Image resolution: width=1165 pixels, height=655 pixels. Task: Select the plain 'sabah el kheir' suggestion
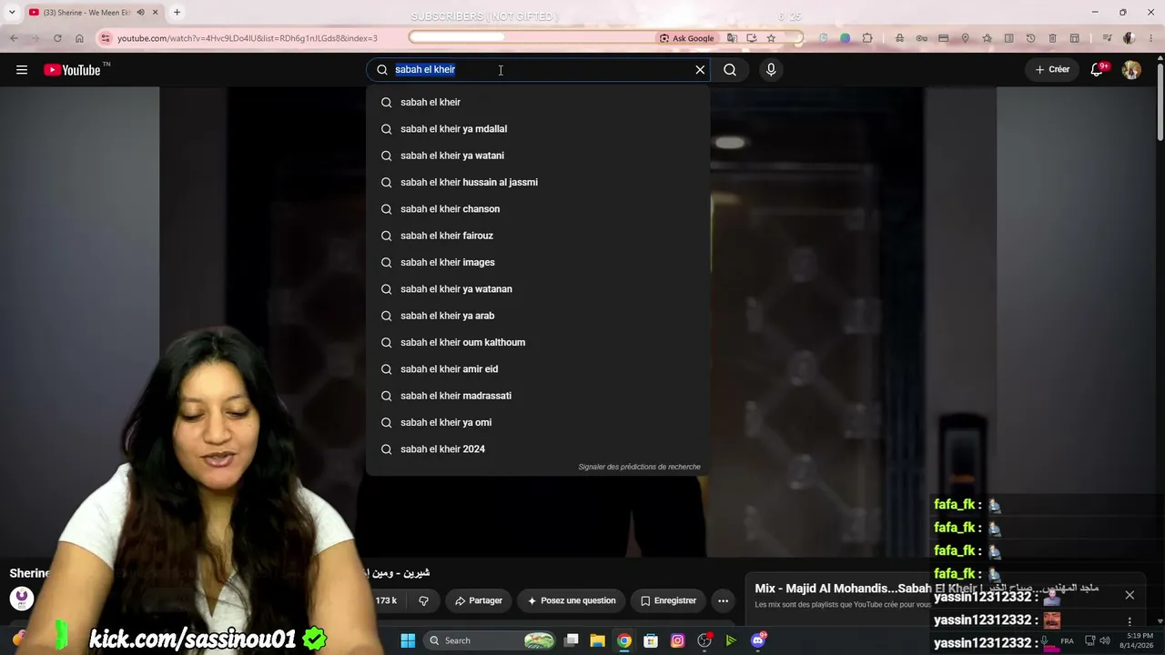538,102
